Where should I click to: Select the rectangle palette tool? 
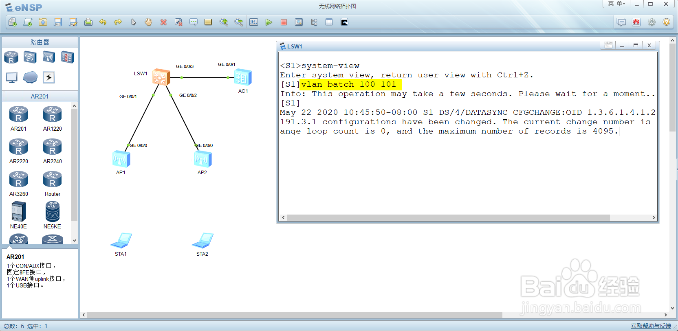[208, 22]
